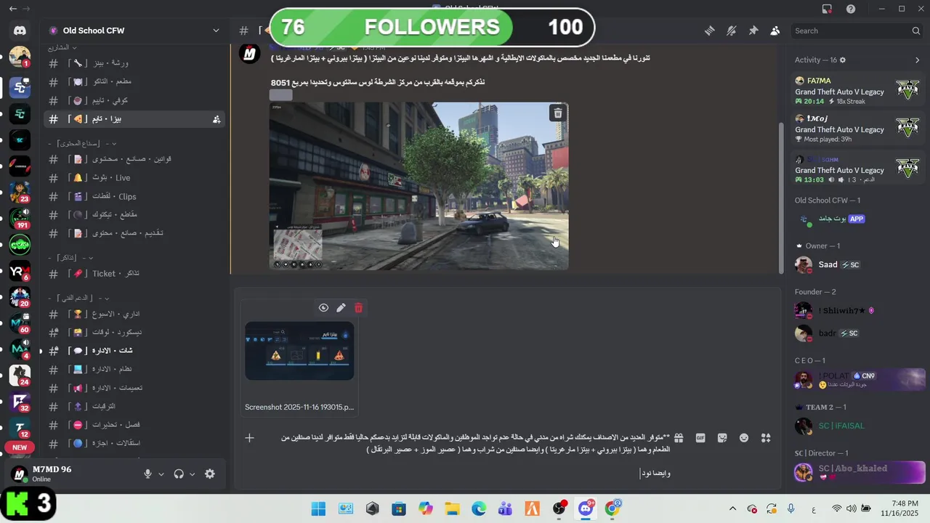Expand headphone output options arrow

(x=192, y=474)
